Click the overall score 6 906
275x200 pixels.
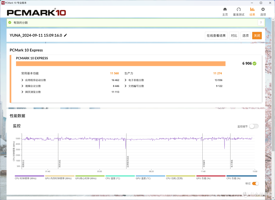pos(247,64)
